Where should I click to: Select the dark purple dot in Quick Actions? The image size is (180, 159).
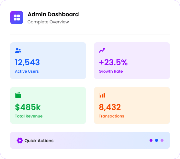point(151,141)
